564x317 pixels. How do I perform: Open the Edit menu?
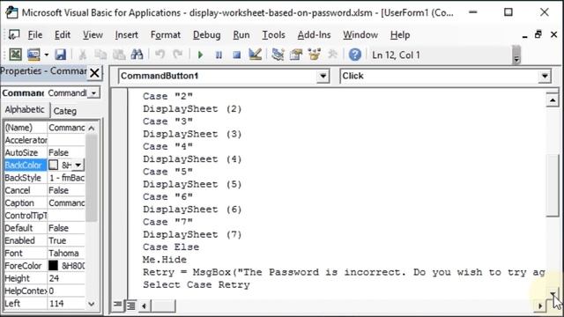(63, 35)
